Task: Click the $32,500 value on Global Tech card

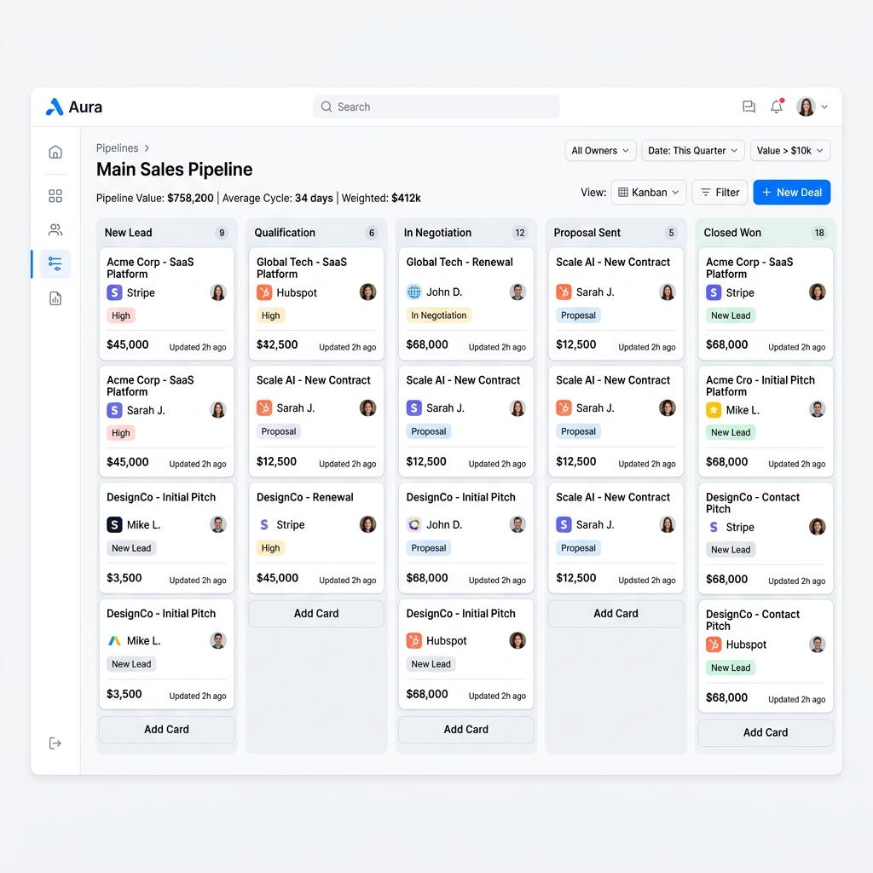Action: [277, 344]
